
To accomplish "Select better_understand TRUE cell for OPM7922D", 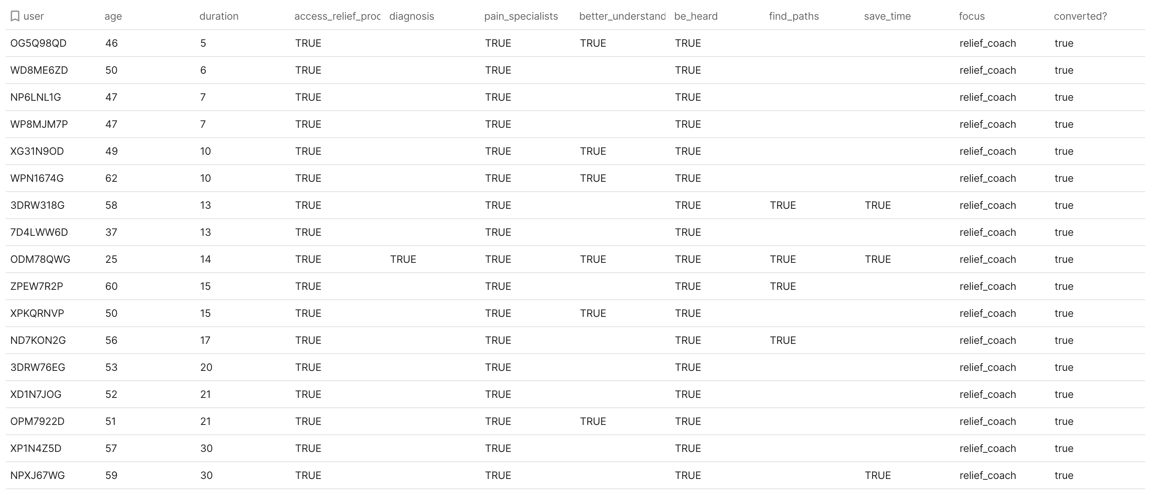I will (x=593, y=421).
